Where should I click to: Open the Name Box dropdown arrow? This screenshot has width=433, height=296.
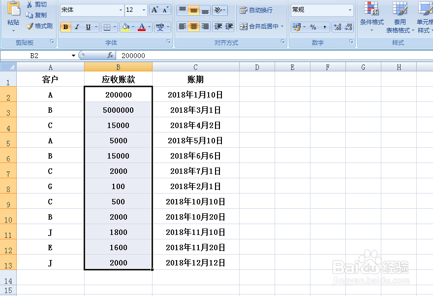(x=73, y=56)
